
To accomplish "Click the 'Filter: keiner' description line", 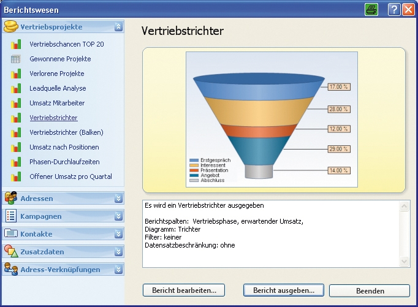I will pos(163,237).
